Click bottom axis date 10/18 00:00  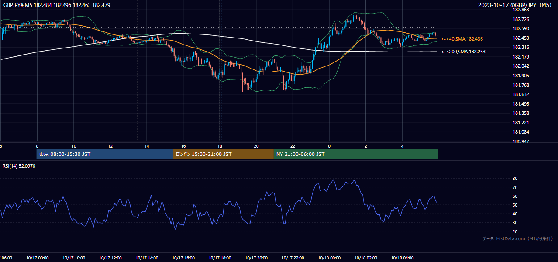coord(329,258)
